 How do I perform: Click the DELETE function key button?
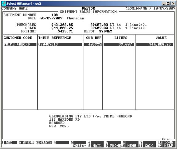click(45, 143)
